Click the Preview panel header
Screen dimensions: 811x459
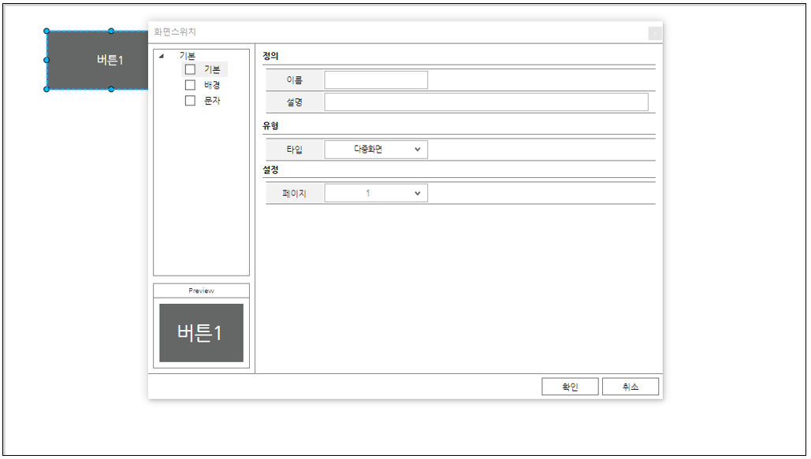point(201,291)
